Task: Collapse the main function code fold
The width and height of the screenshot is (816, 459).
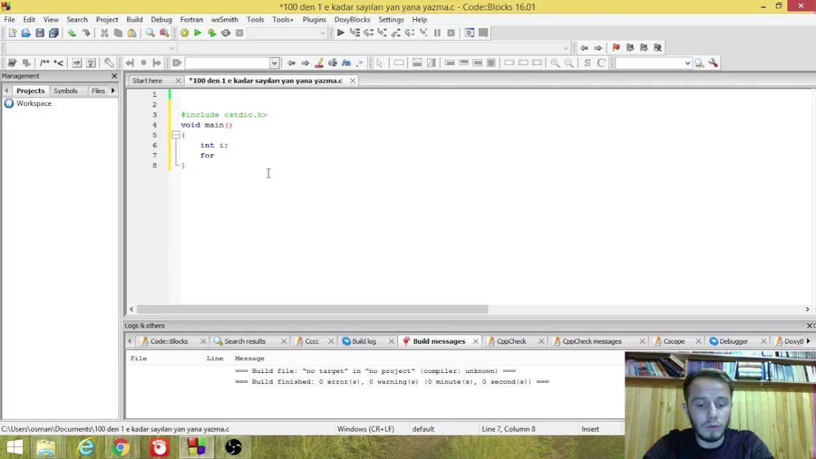Action: pos(175,135)
